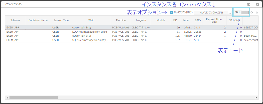The width and height of the screenshot is (263, 104).
Task: Sort by the Container Name column header
Action: 38,20
